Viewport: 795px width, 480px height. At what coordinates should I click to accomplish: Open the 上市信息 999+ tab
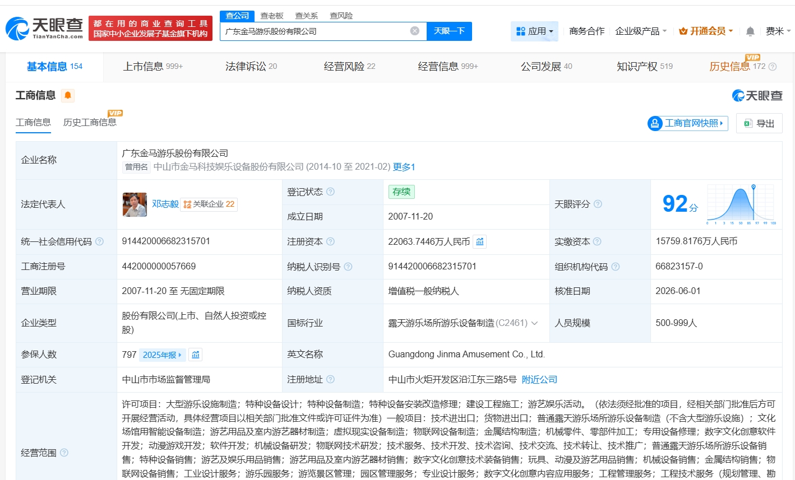coord(153,67)
